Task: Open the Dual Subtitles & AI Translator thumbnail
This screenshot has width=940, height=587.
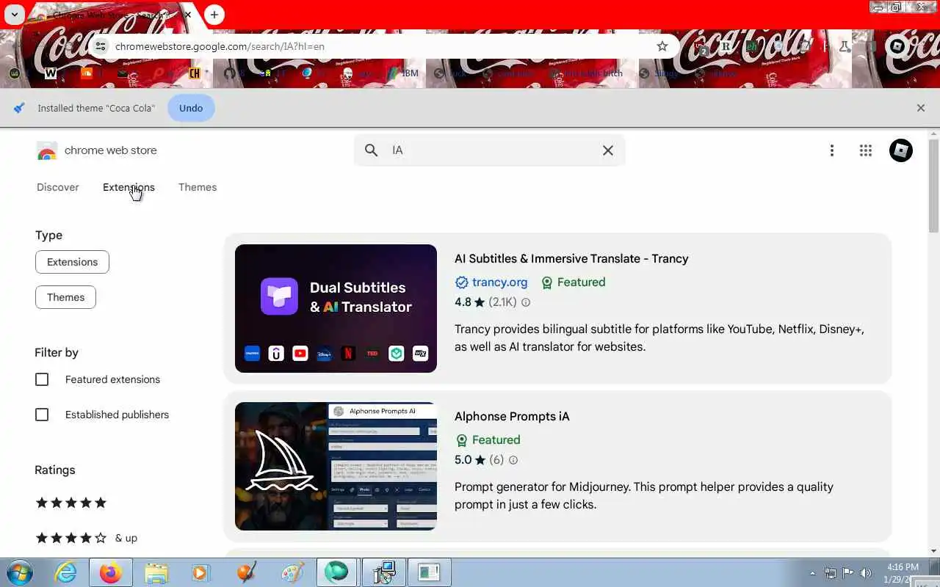Action: [x=336, y=308]
